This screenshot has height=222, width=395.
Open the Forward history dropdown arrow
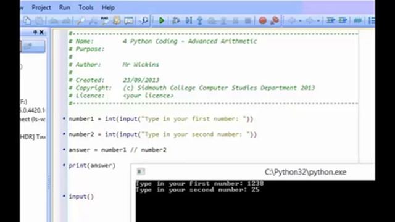point(318,20)
